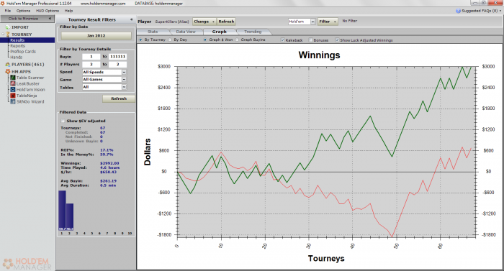Open Hold'em Vision app icon
504x271 pixels.
point(13,90)
